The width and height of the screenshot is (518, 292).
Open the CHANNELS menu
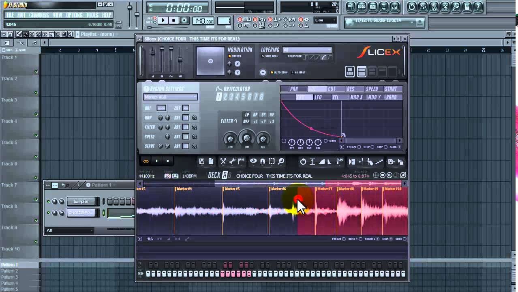point(39,15)
